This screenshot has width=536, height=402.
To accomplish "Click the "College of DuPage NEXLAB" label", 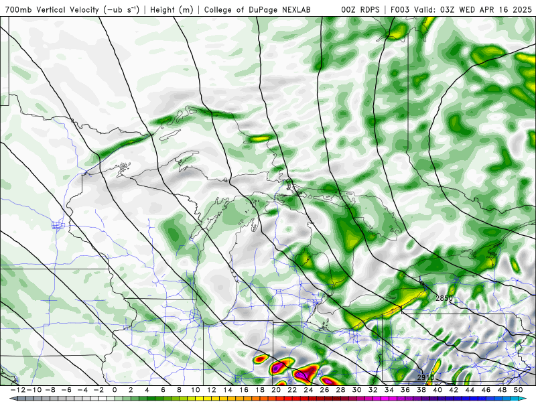I will tap(257, 10).
